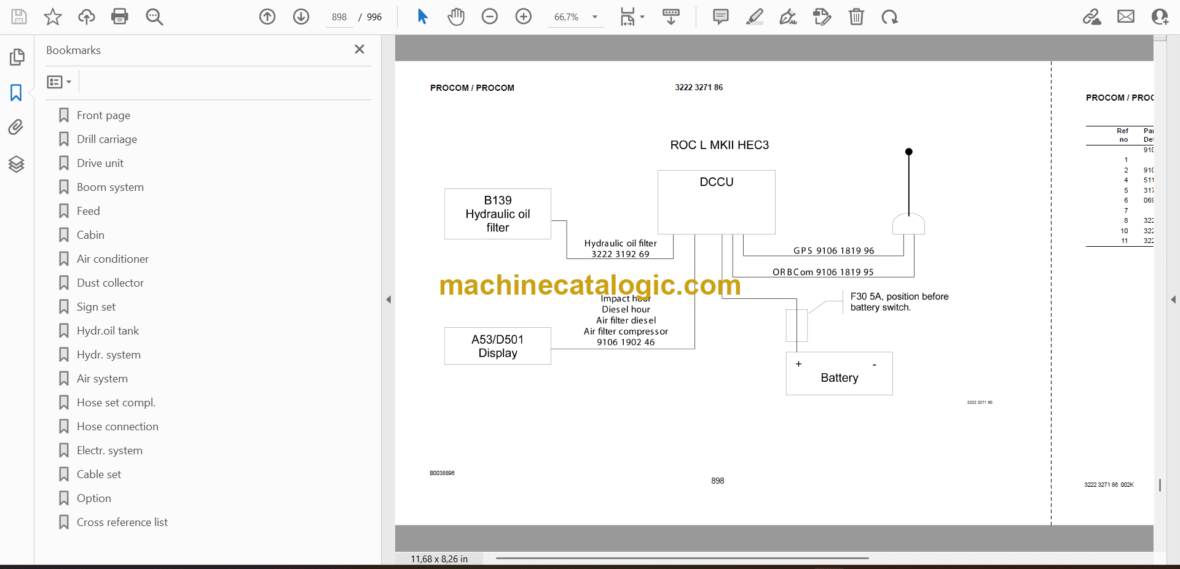Click the Save file icon
The image size is (1180, 569).
tap(19, 17)
